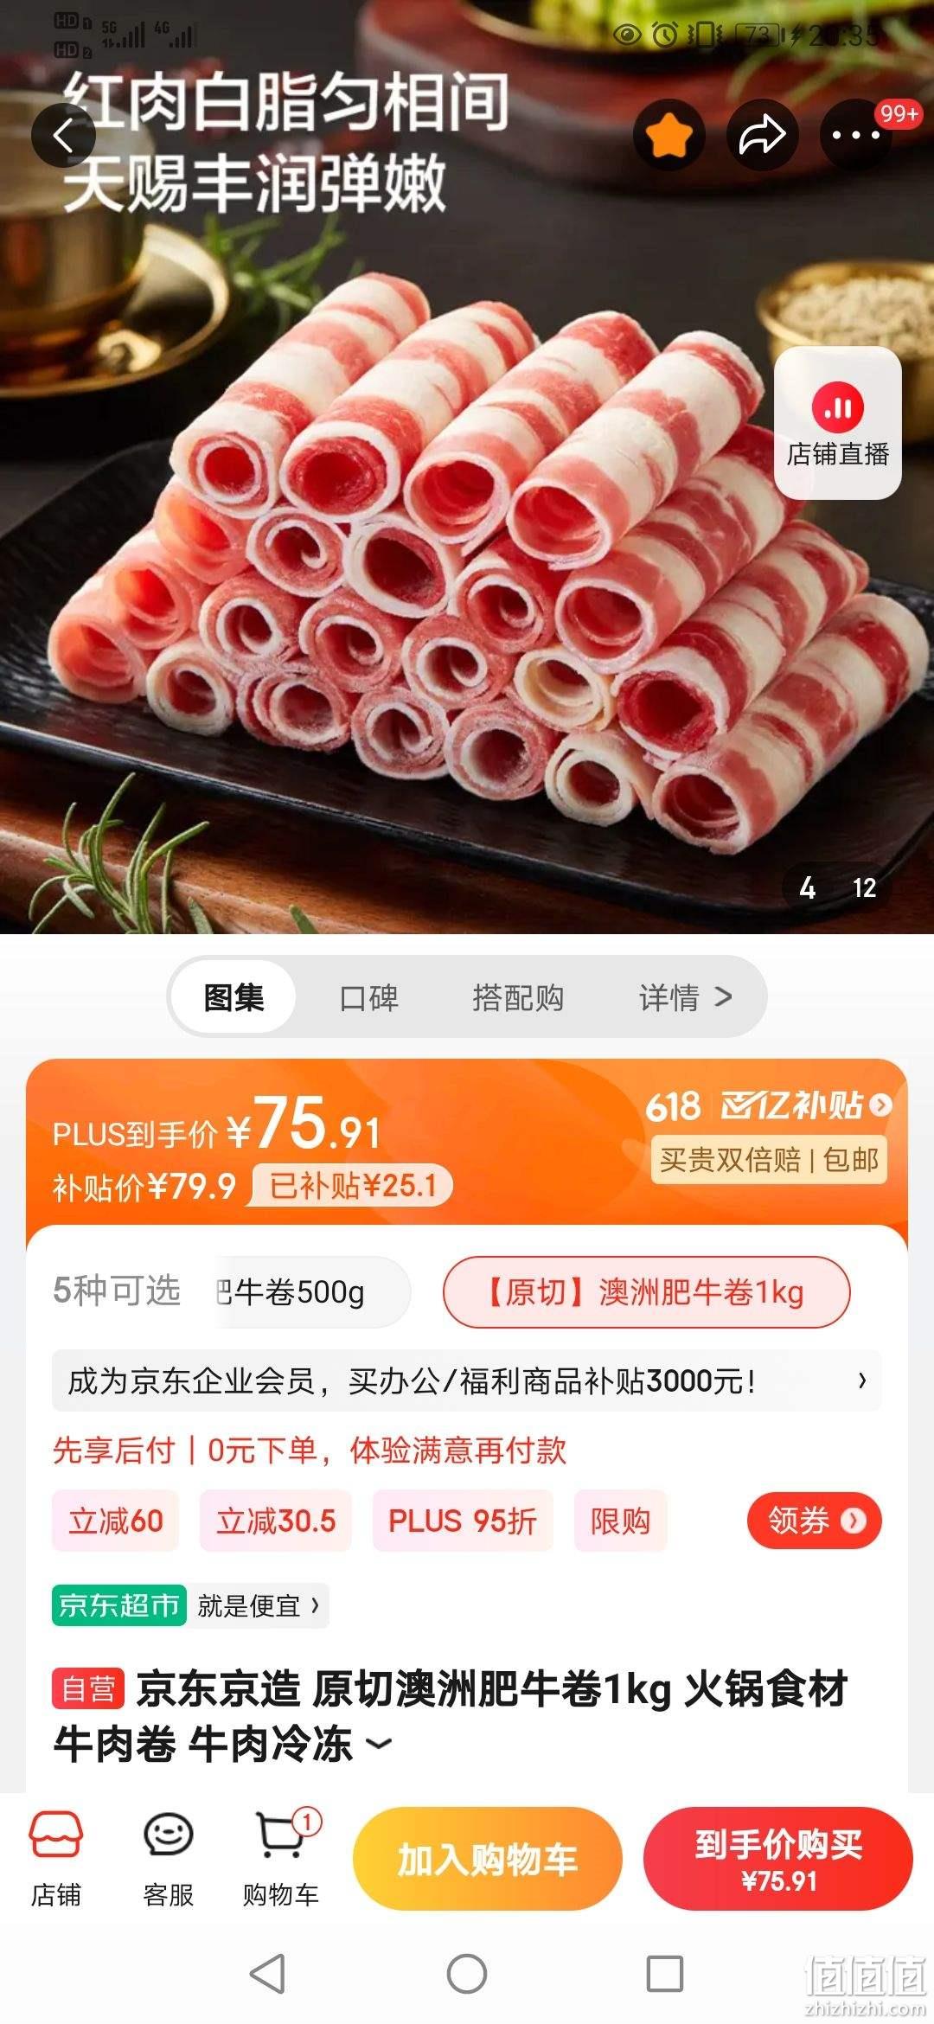Expand the 京东企业会员 promotion arrow

(861, 1380)
